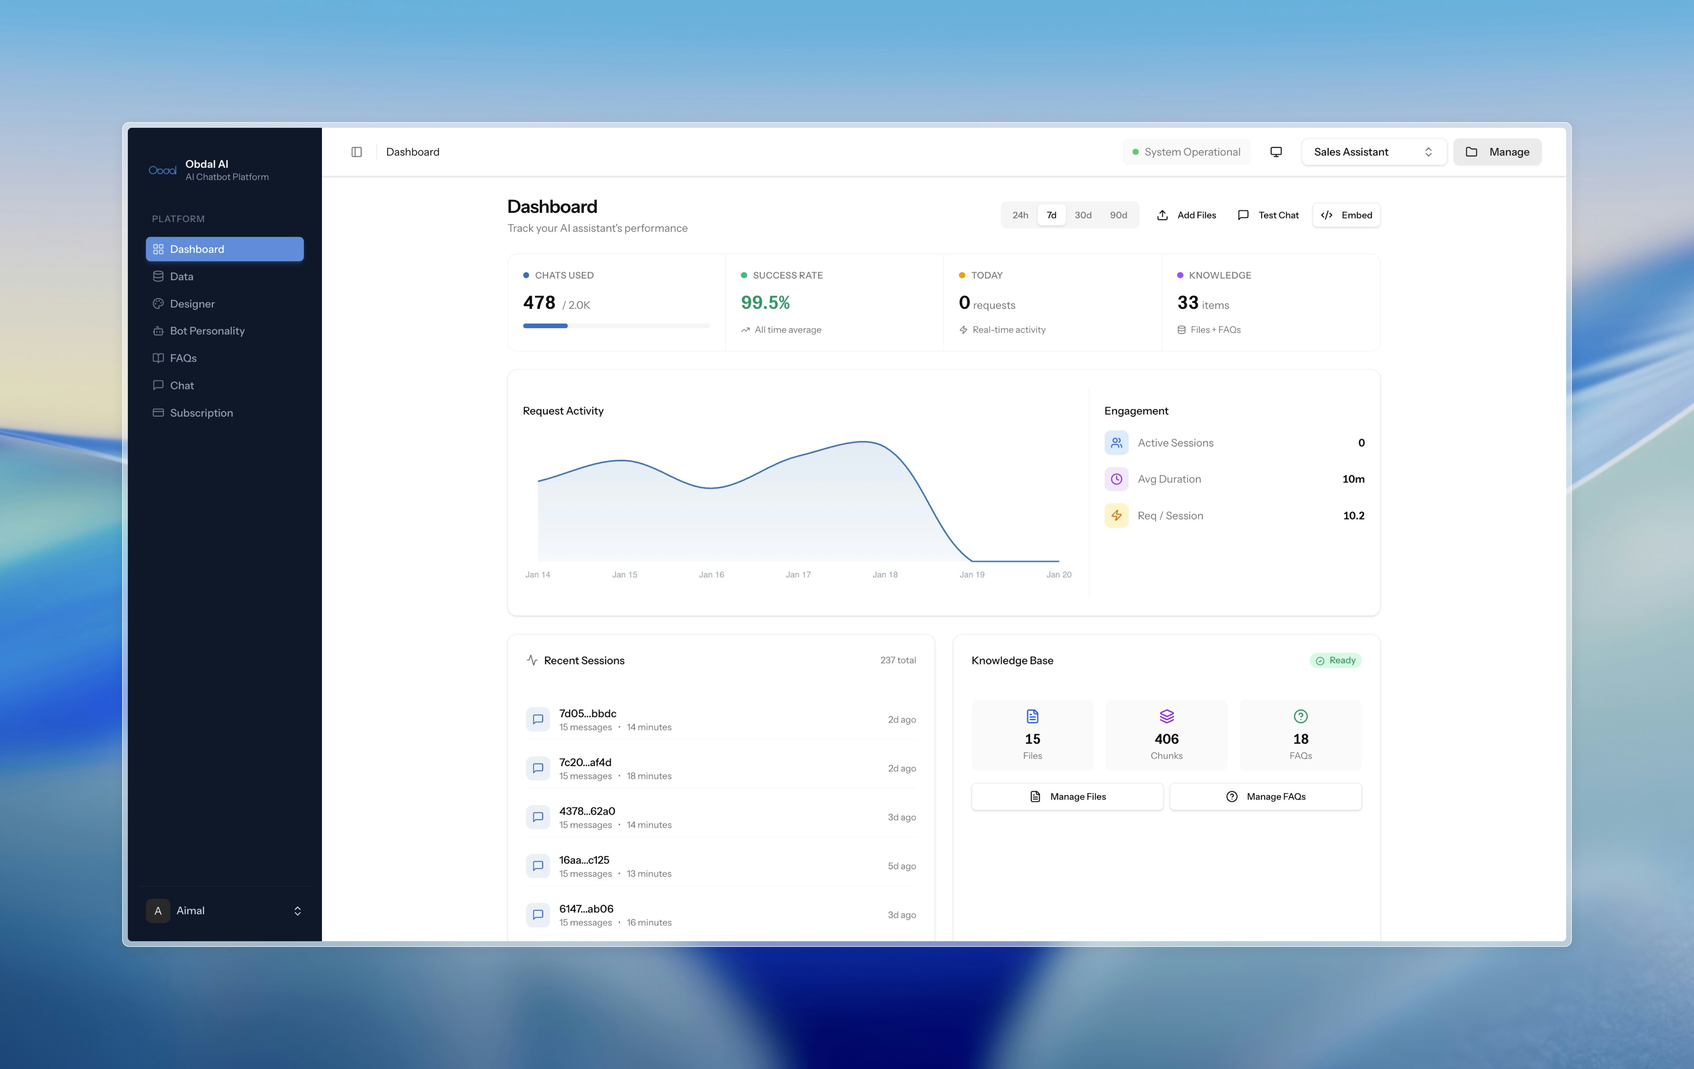Click the 5d ago timestamp
This screenshot has width=1694, height=1069.
click(x=902, y=866)
